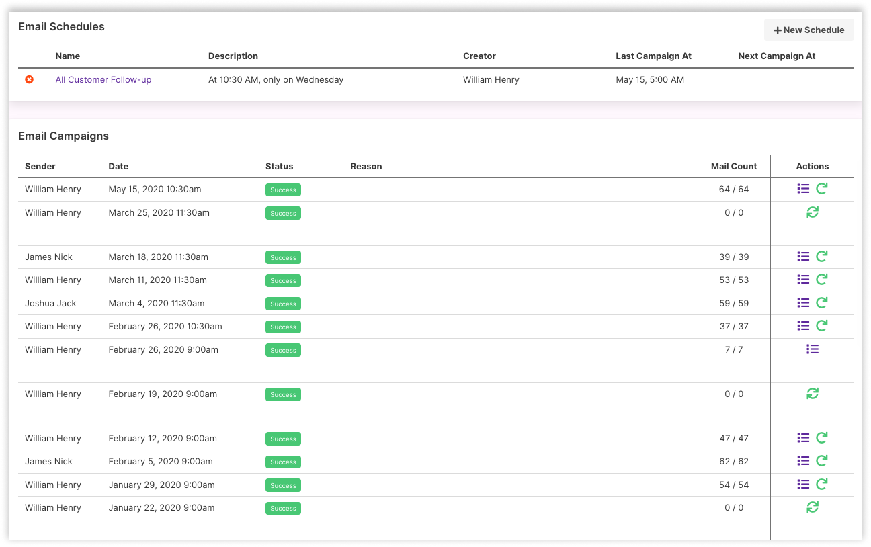
Task: View the mail list for Joshua Jack's campaign
Action: (803, 303)
